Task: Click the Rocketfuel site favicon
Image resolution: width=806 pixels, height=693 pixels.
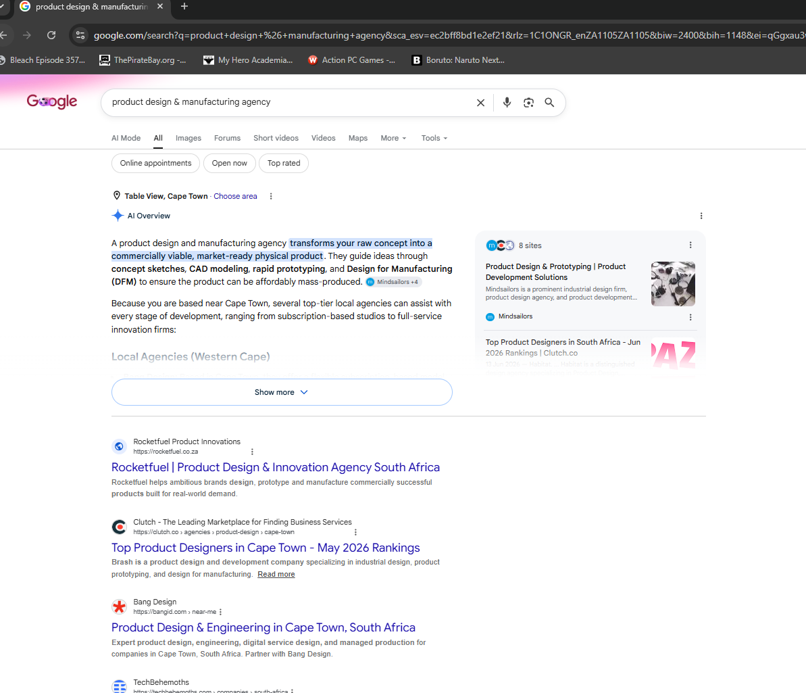Action: [x=120, y=446]
